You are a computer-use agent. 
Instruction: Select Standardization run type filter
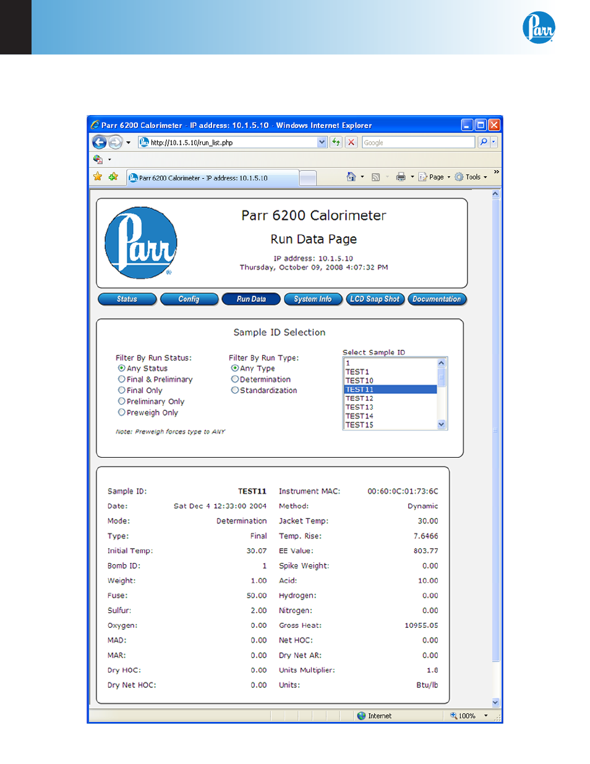[235, 390]
